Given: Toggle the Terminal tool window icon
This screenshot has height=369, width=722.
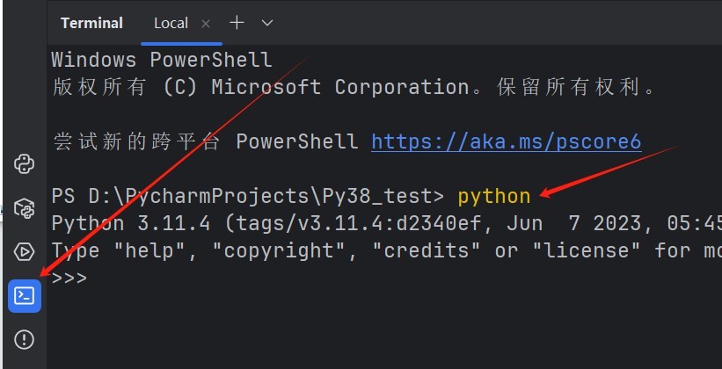Looking at the screenshot, I should tap(25, 296).
